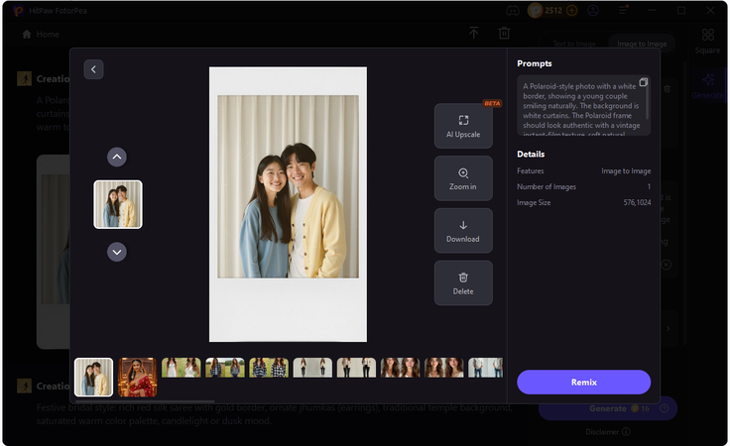Viewport: 730px width, 446px height.
Task: Show previous image with up chevron
Action: click(117, 158)
